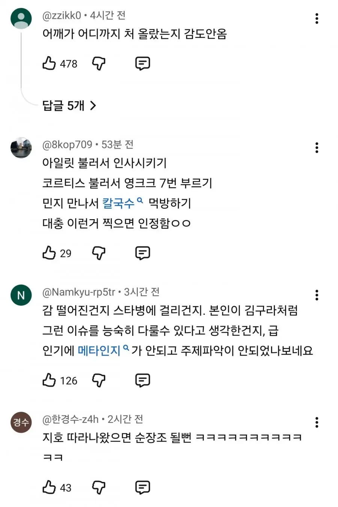
Task: Like the comment by @한경수-z4h
Action: [x=49, y=487]
